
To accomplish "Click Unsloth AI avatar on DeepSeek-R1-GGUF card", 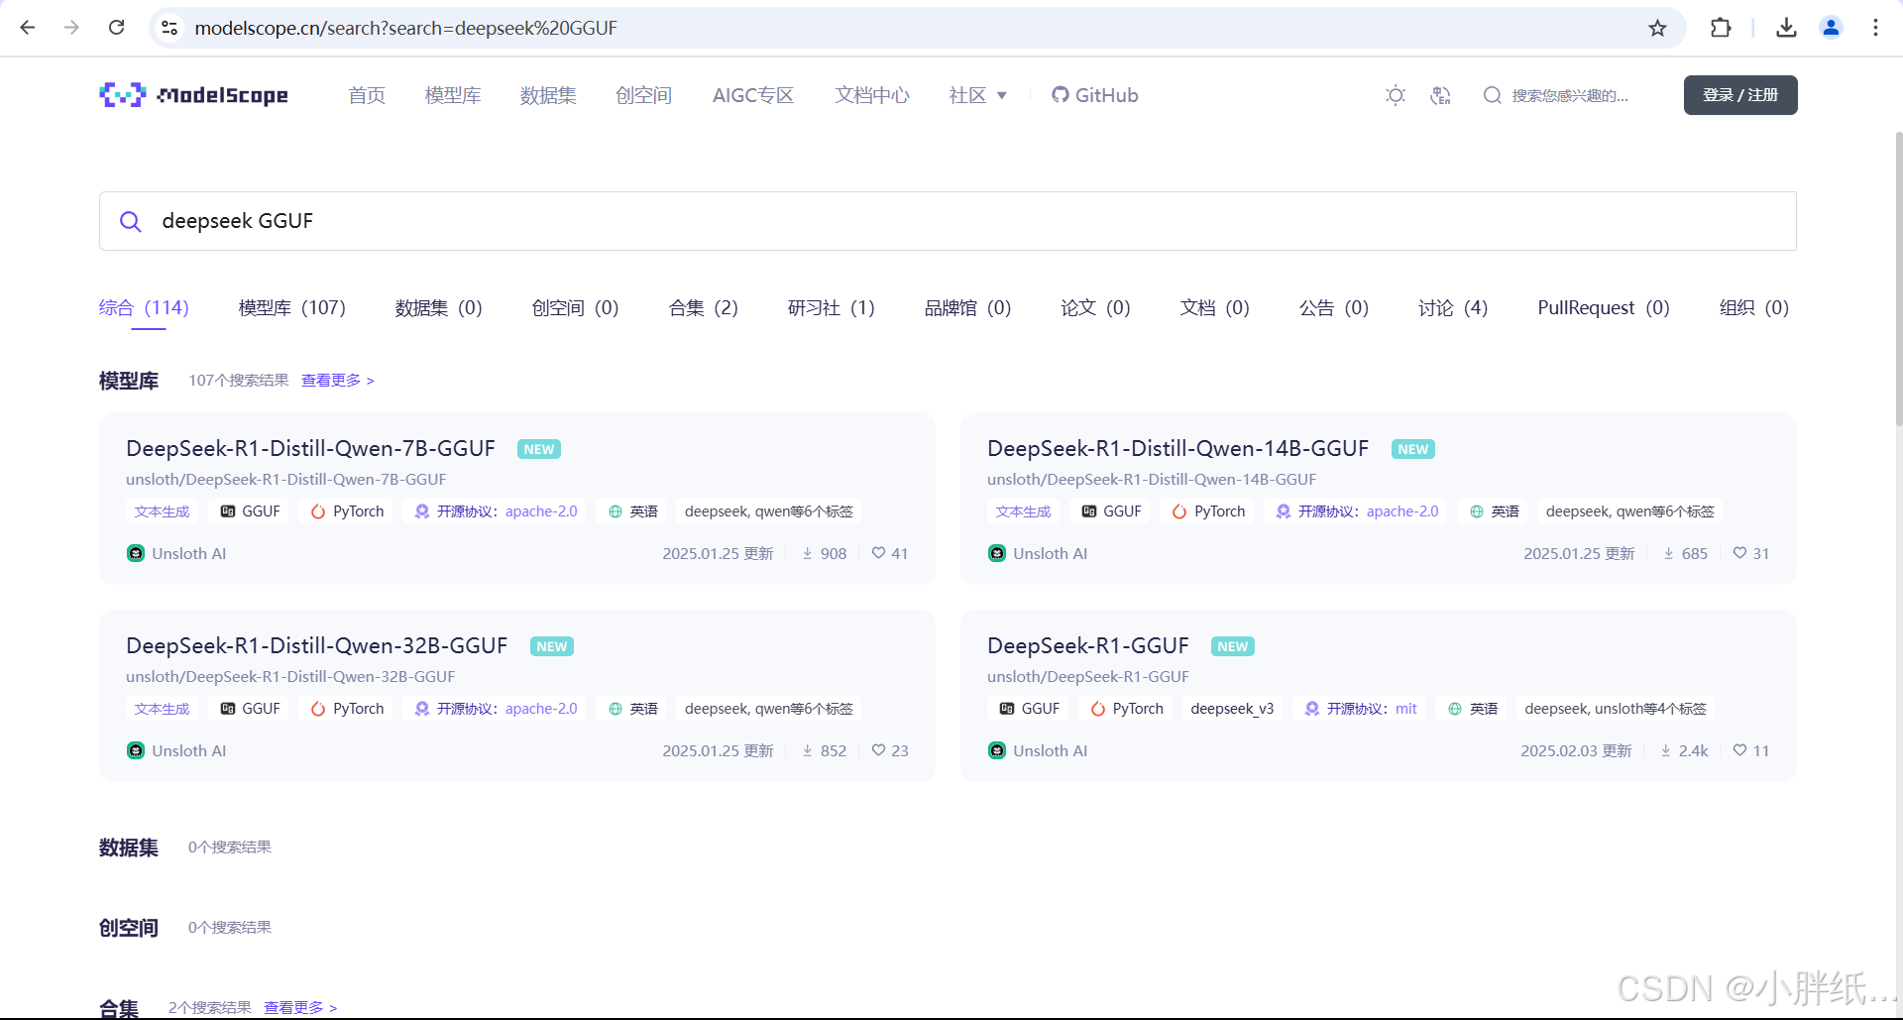I will coord(997,750).
